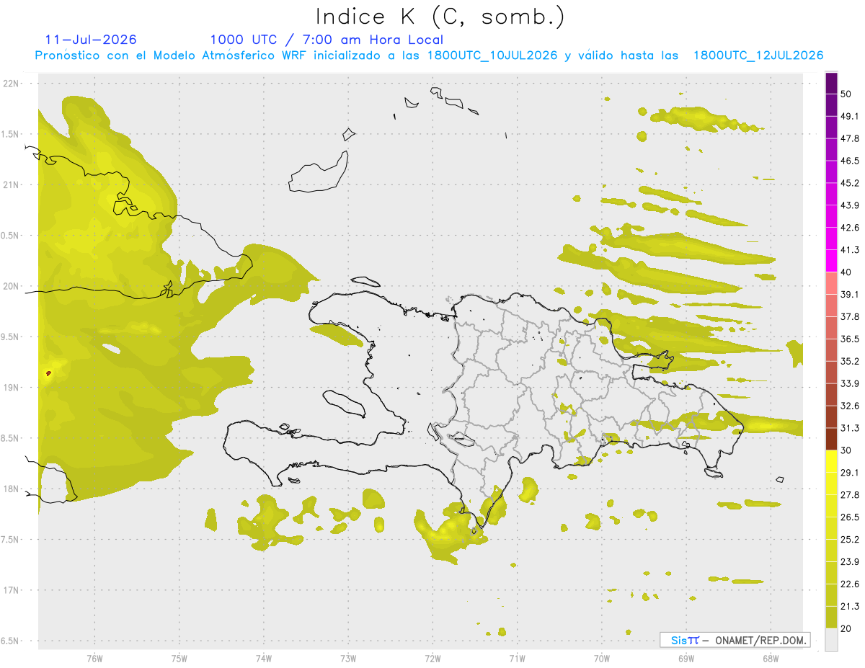The height and width of the screenshot is (668, 865).
Task: Click the '43.9' color bar label
Action: (850, 205)
